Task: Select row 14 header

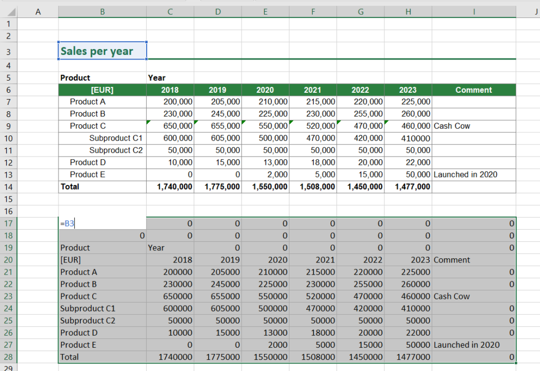Action: [8, 187]
